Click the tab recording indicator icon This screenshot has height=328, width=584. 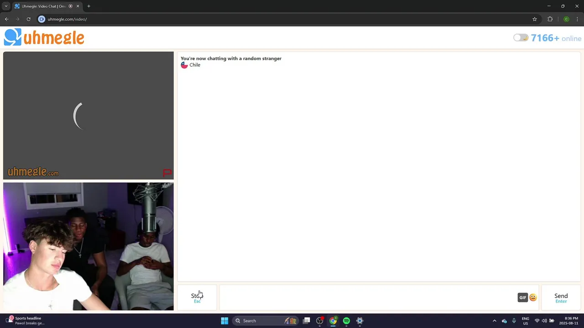click(x=70, y=6)
